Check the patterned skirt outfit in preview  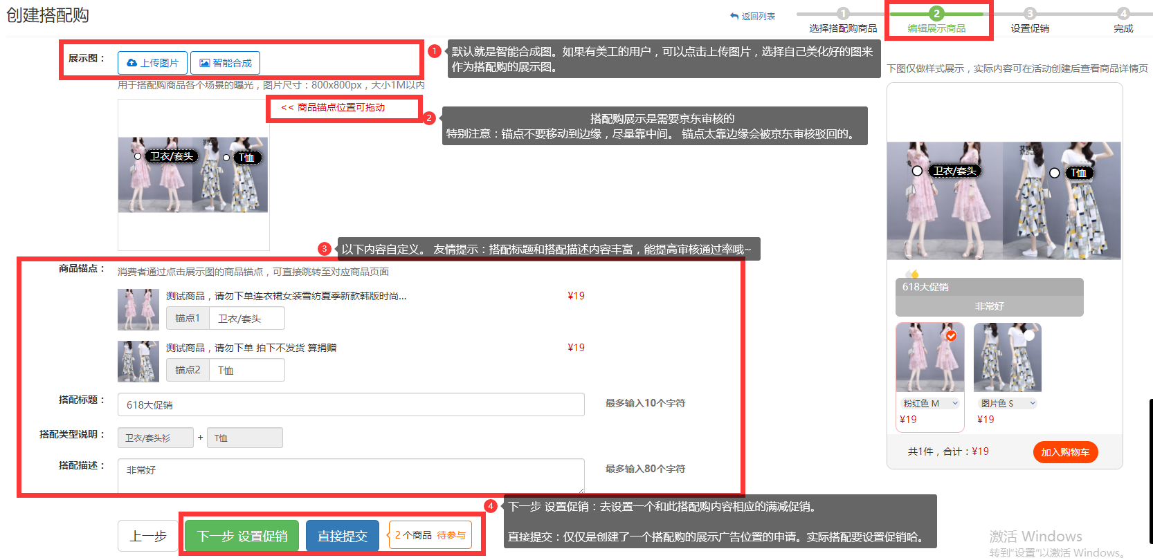pos(1029,335)
